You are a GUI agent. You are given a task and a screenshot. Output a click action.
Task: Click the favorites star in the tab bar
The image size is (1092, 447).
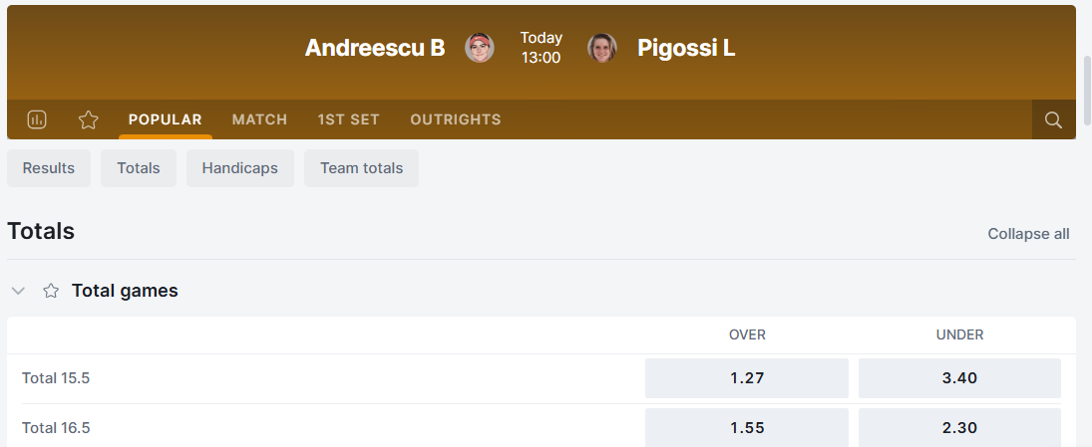(89, 119)
